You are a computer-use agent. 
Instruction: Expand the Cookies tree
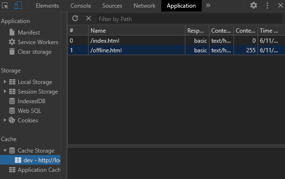(x=5, y=120)
